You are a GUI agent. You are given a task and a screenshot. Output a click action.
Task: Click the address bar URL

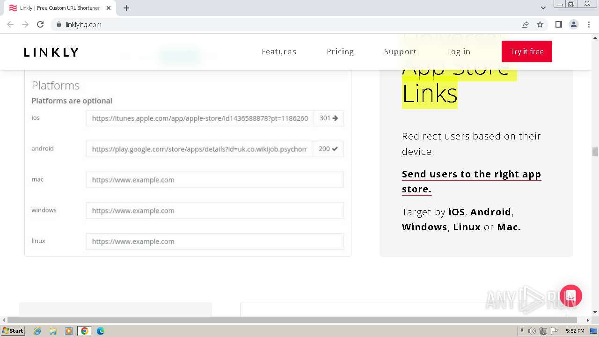tap(84, 24)
